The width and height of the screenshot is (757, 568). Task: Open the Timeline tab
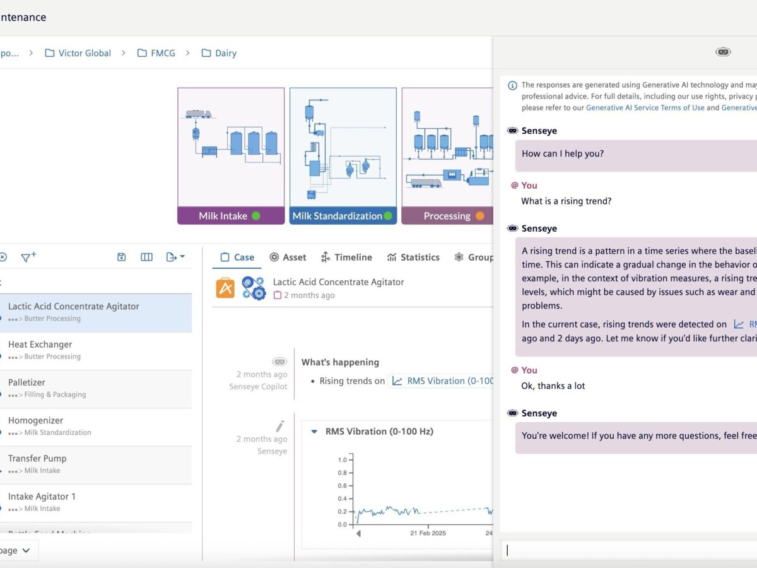[346, 257]
